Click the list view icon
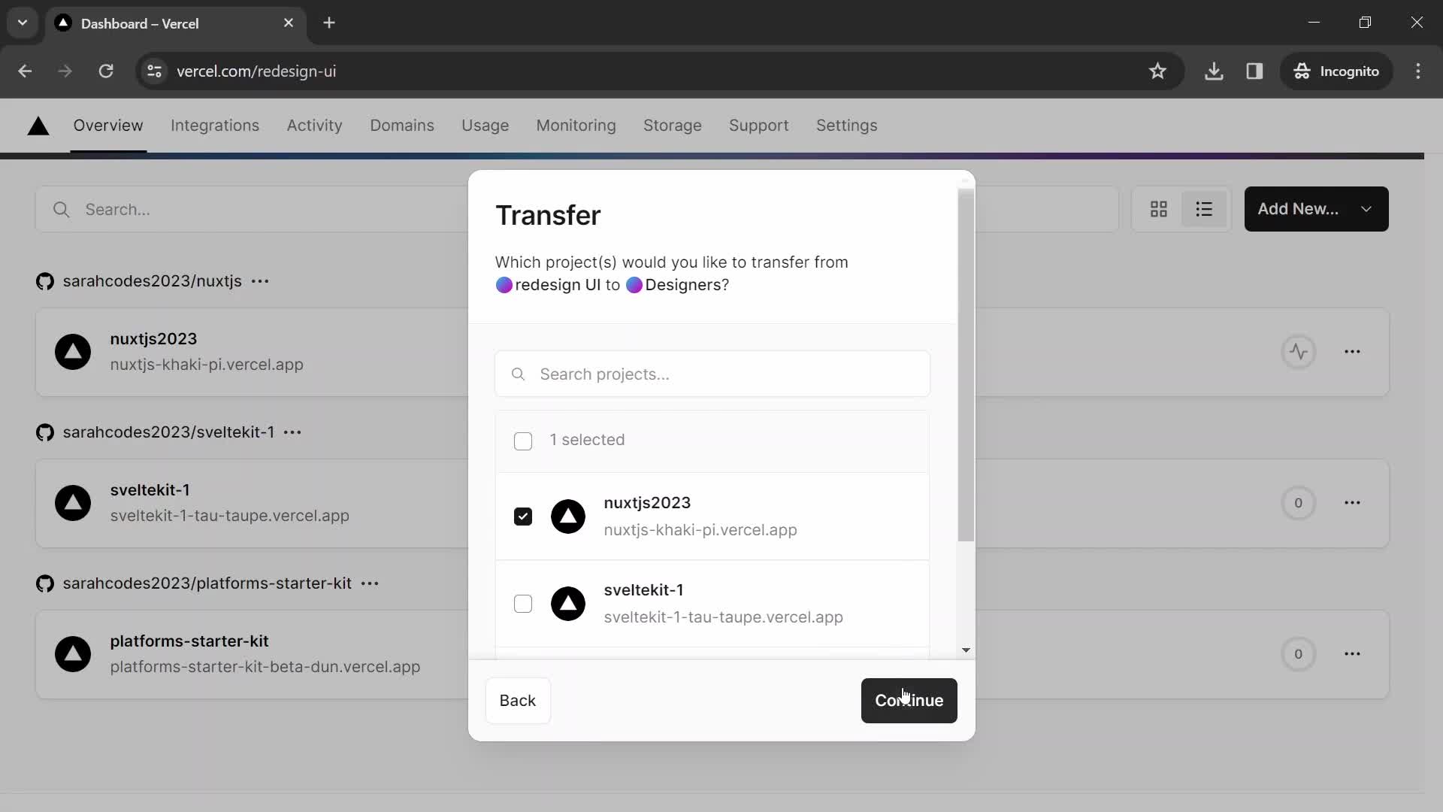 click(x=1206, y=209)
